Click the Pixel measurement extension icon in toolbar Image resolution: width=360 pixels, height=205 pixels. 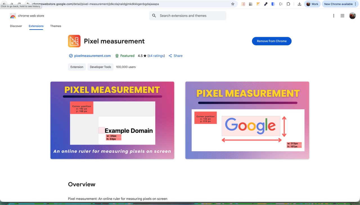click(243, 4)
